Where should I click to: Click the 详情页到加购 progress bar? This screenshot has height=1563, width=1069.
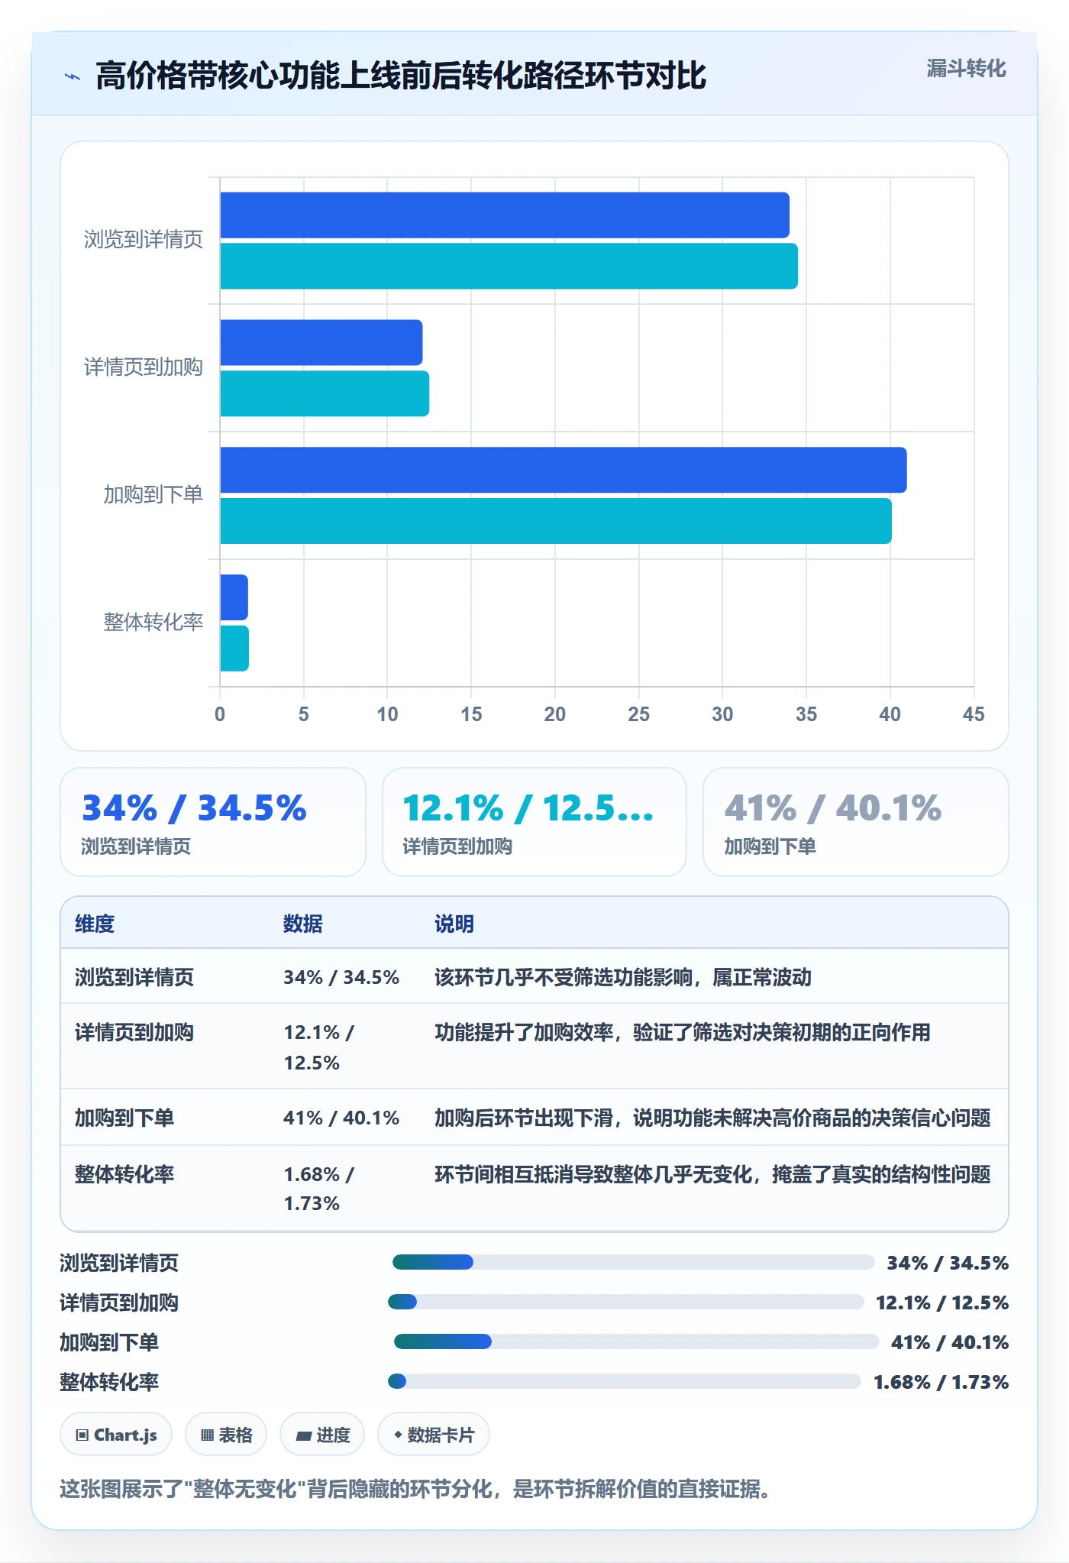coord(626,1302)
